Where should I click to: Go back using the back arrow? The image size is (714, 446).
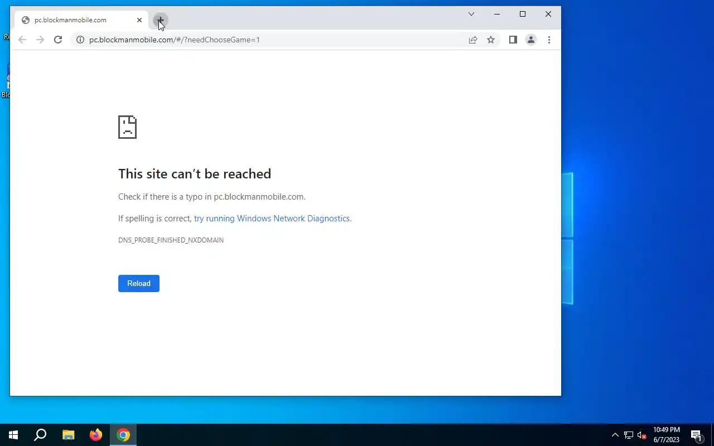pyautogui.click(x=22, y=40)
